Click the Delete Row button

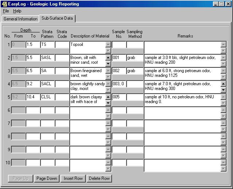click(99, 178)
